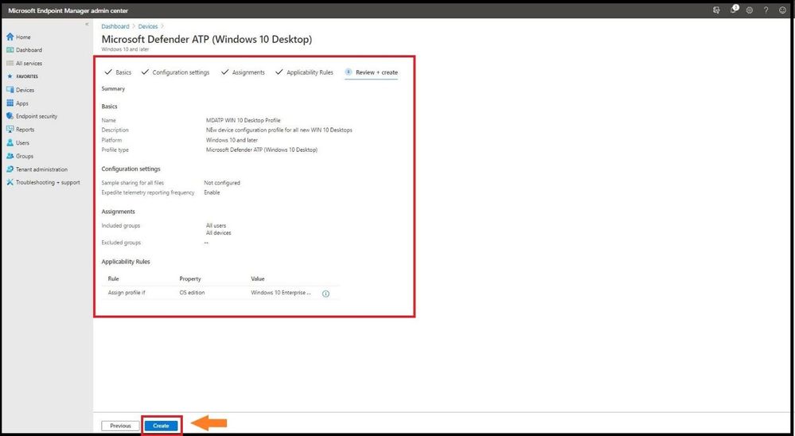The height and width of the screenshot is (436, 795).
Task: Go to the Assignments step tab
Action: pos(243,72)
